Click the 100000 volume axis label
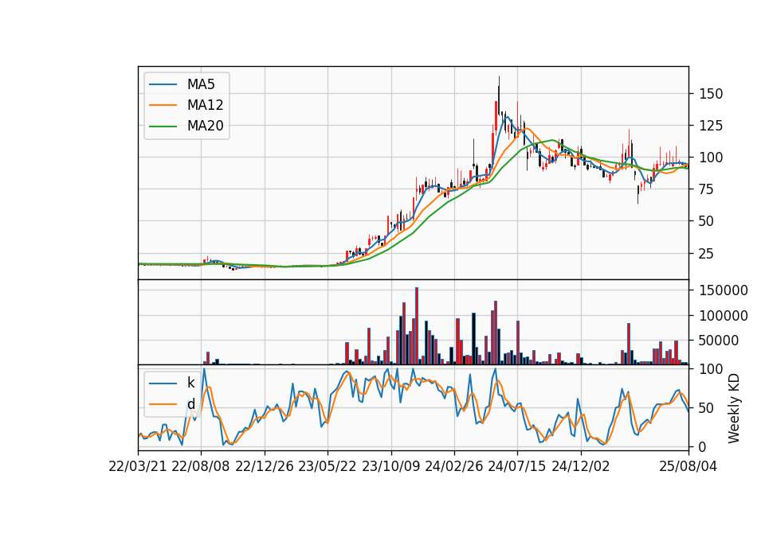The width and height of the screenshot is (765, 549). [x=724, y=316]
